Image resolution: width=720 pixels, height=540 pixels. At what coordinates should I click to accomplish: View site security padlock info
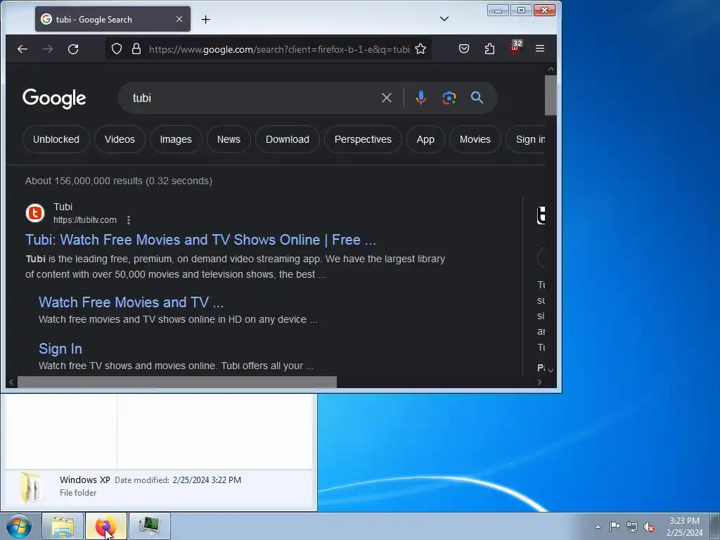pyautogui.click(x=136, y=49)
